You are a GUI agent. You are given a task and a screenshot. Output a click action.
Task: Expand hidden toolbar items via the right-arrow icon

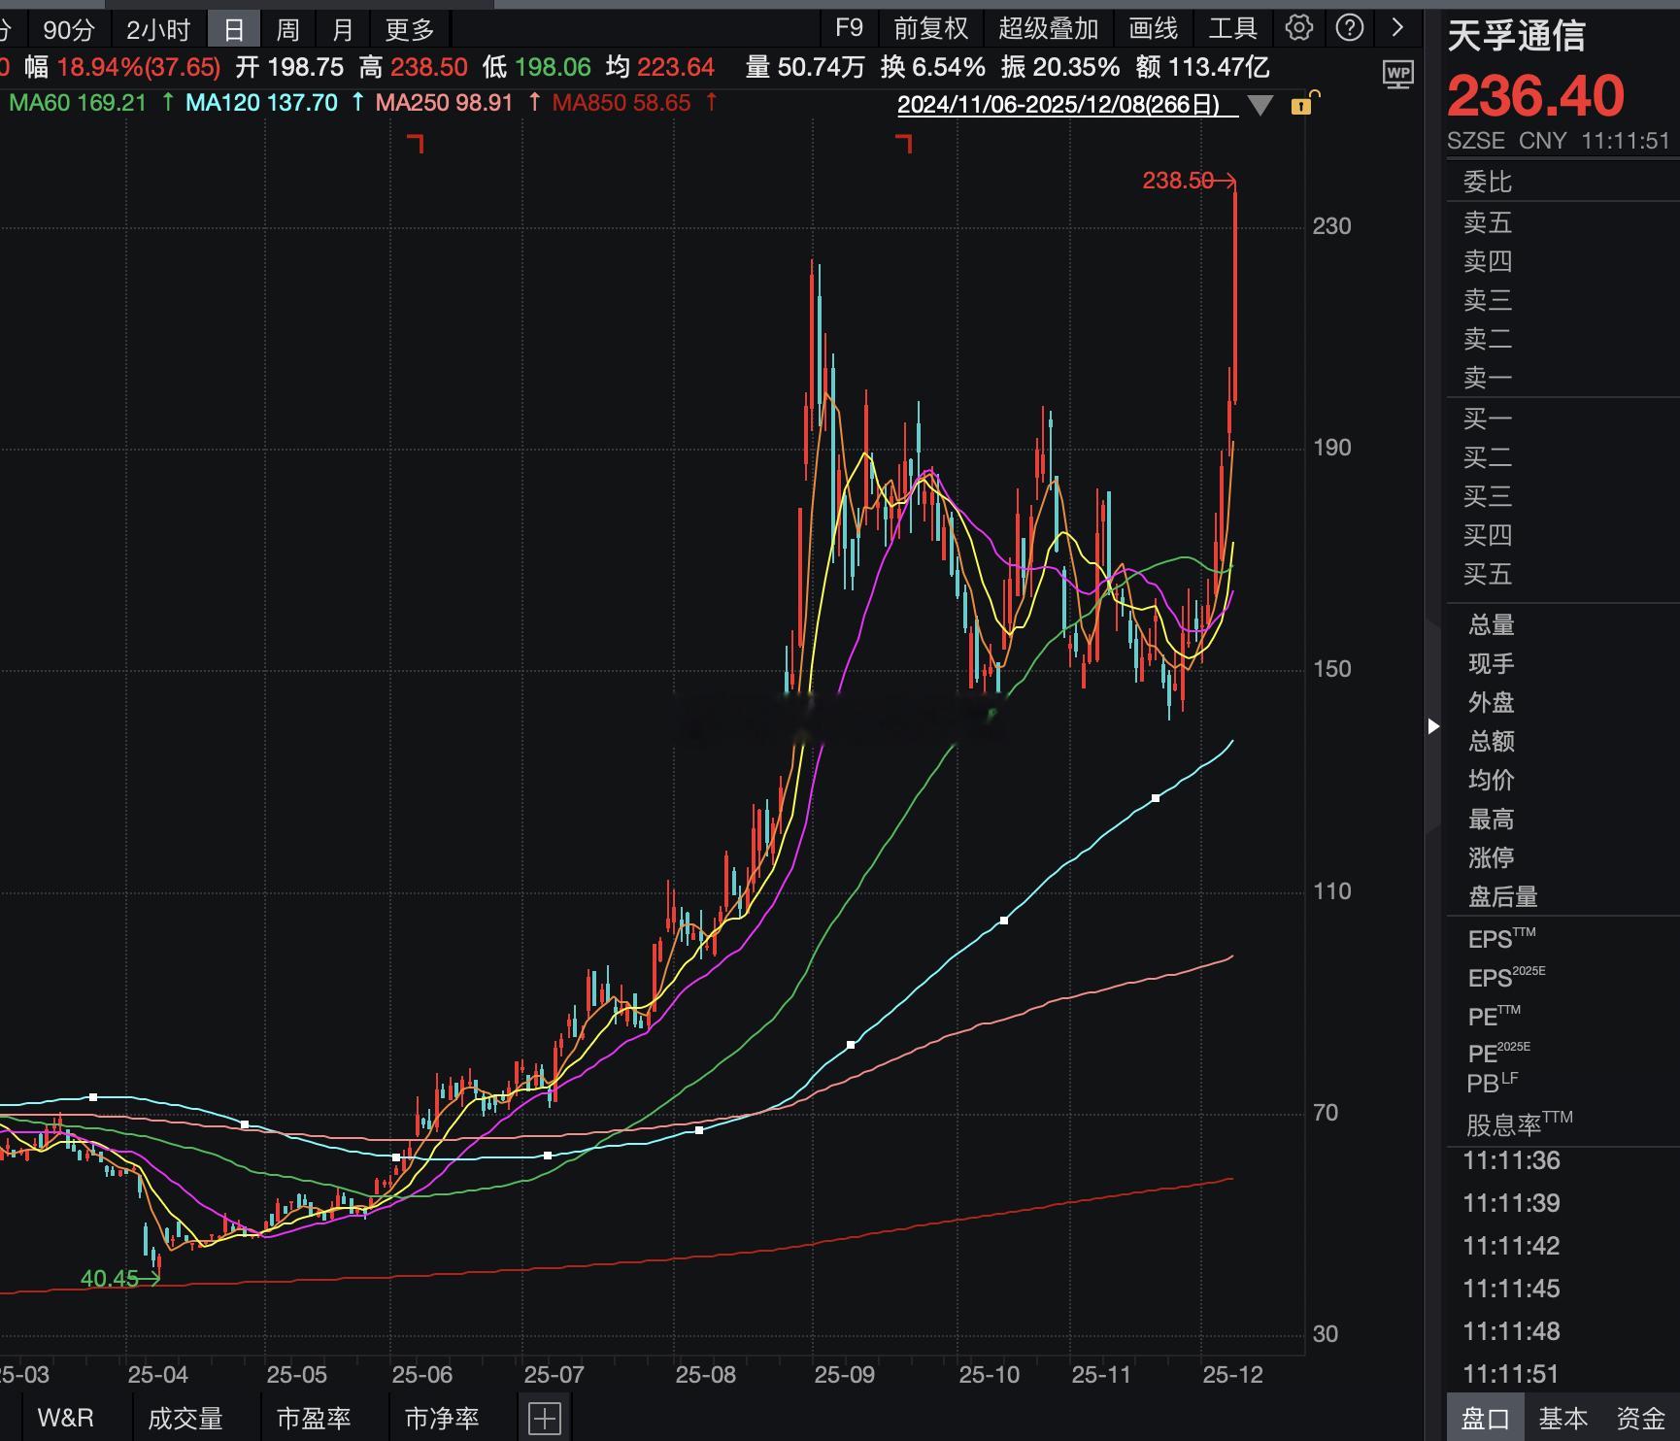point(1399,27)
